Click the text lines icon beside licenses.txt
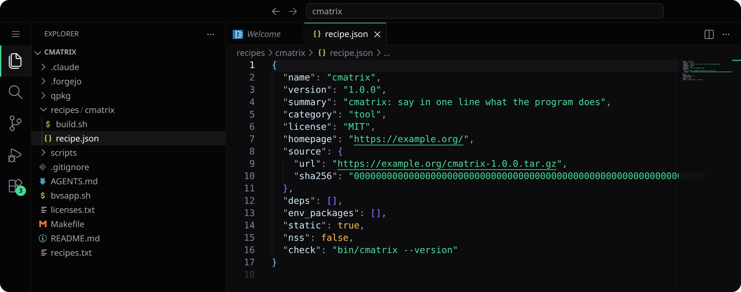The height and width of the screenshot is (292, 741). click(x=44, y=210)
